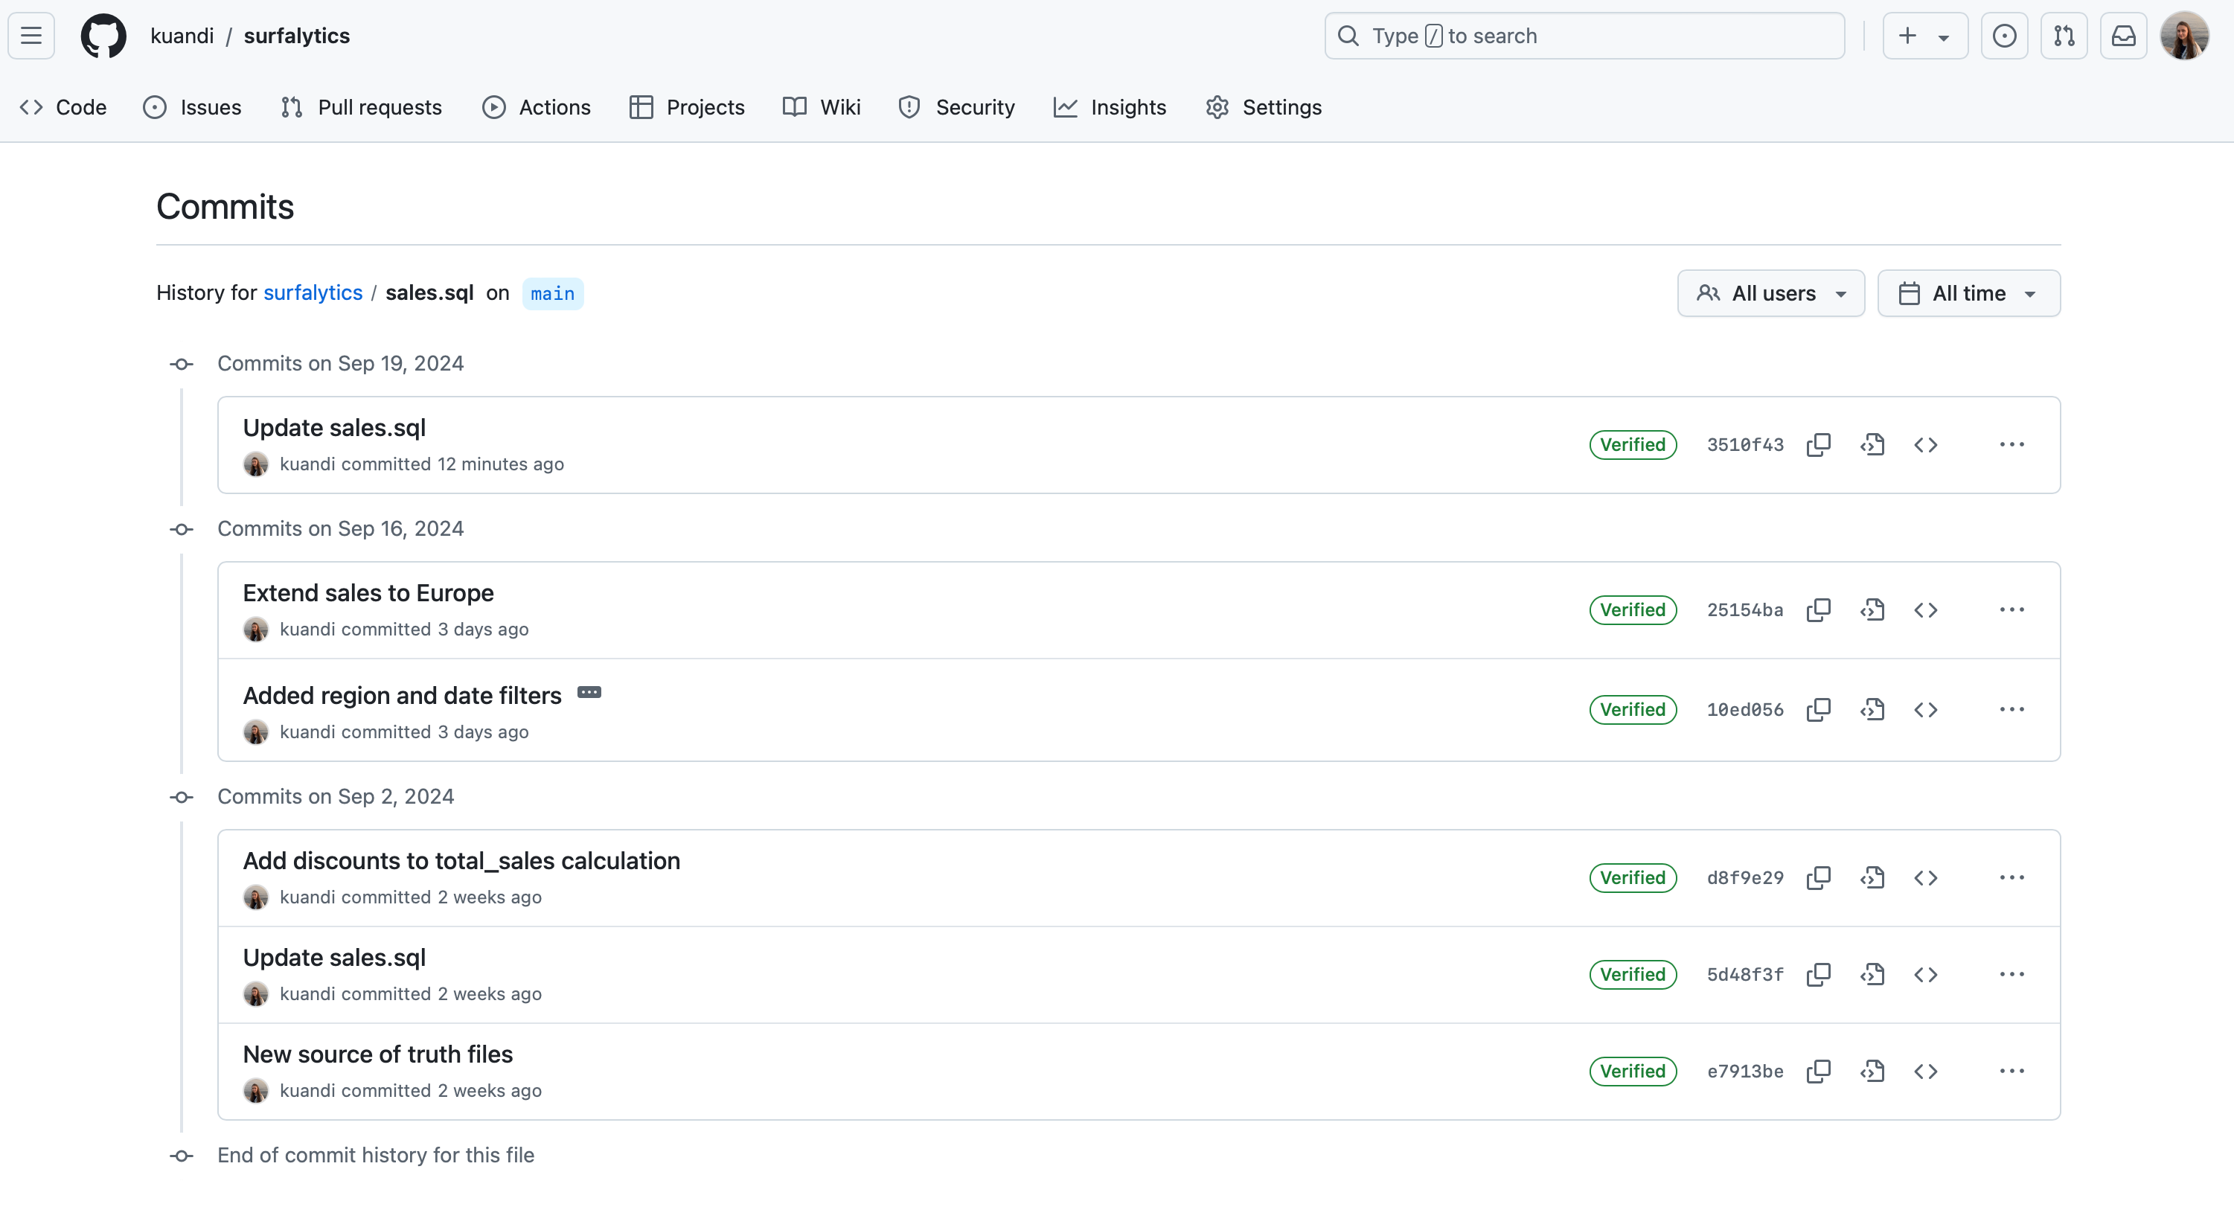Expand description of Added region and date filters
The height and width of the screenshot is (1207, 2234).
(589, 693)
